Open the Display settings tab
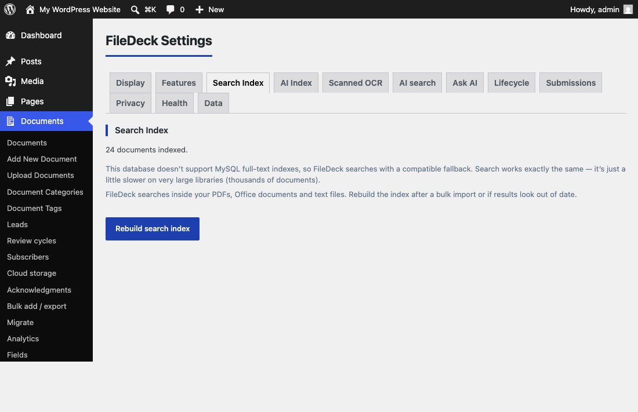The image size is (638, 412). (x=130, y=82)
